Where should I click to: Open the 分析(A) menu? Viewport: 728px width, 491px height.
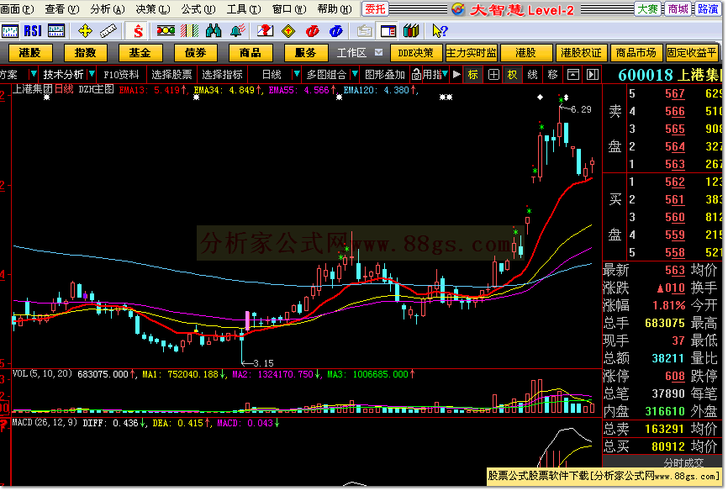coord(108,8)
